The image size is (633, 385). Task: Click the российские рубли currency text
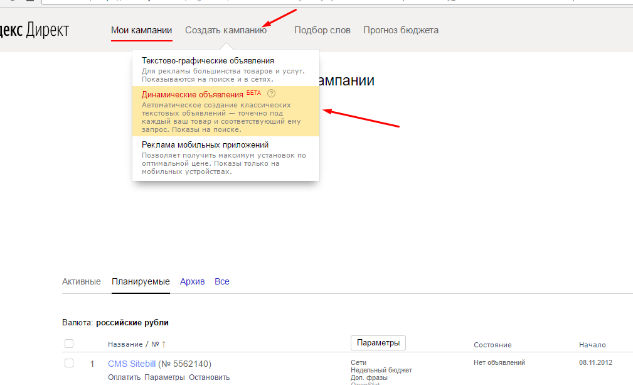point(132,322)
